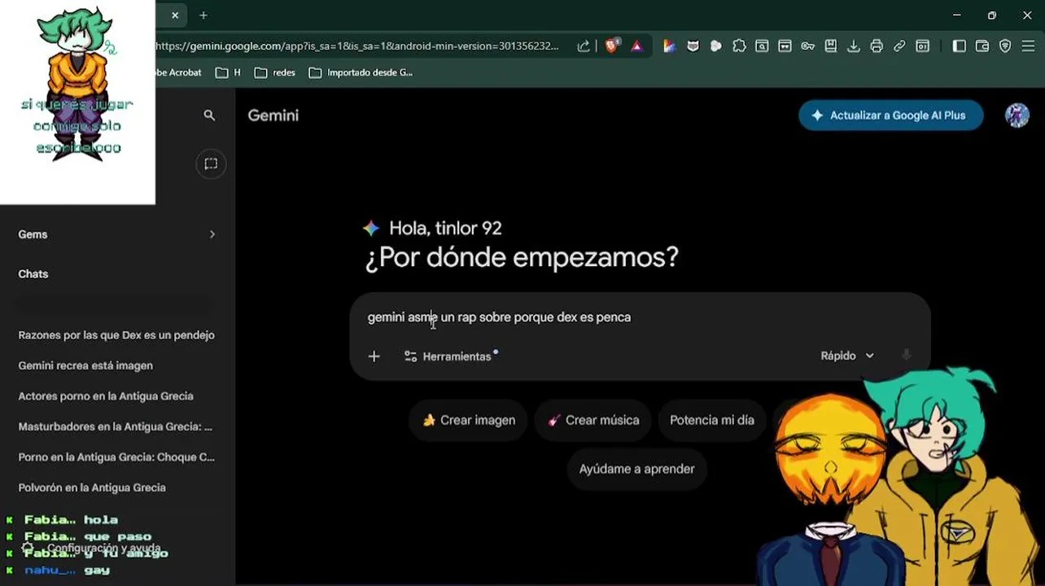Open a new browser tab with plus

(203, 15)
